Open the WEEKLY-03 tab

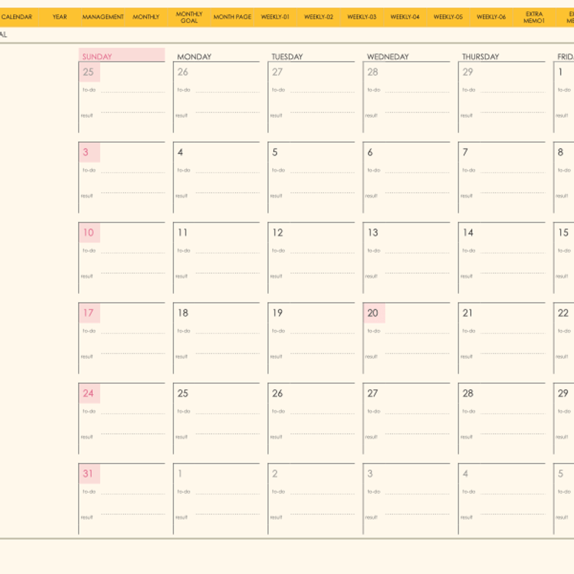tap(362, 17)
